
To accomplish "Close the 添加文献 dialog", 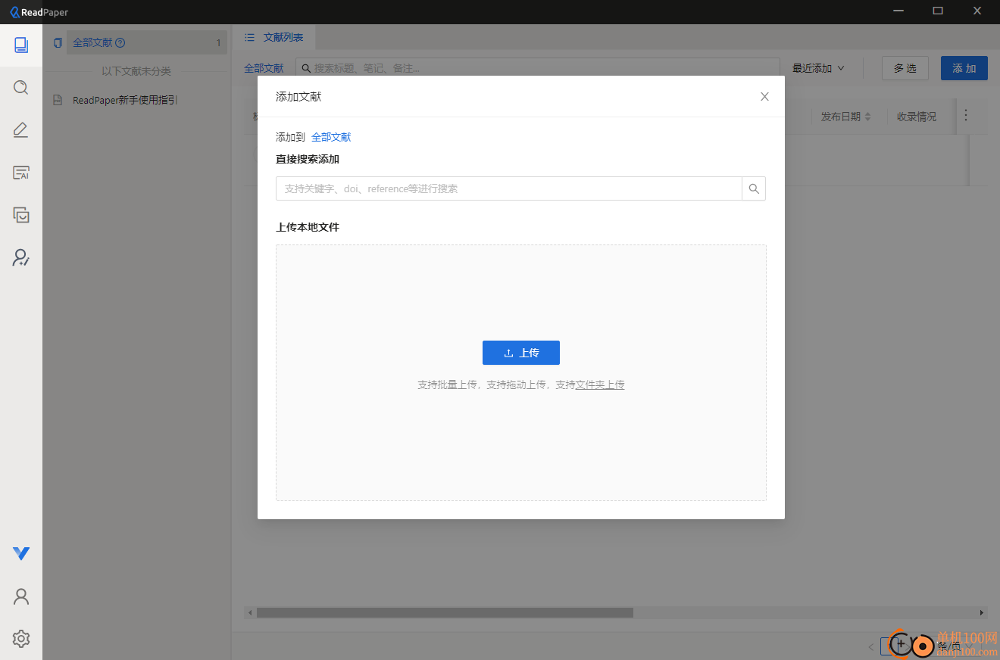I will click(764, 96).
